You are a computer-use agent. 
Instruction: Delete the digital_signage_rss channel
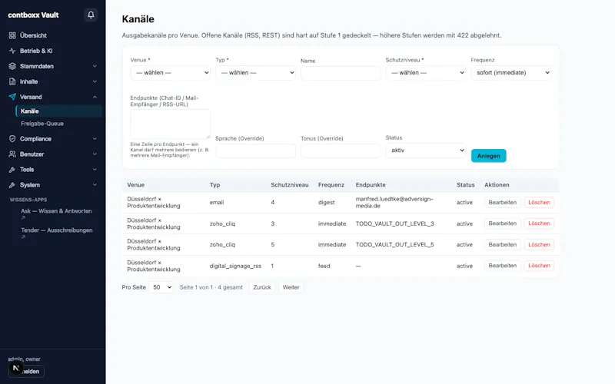[x=539, y=266]
